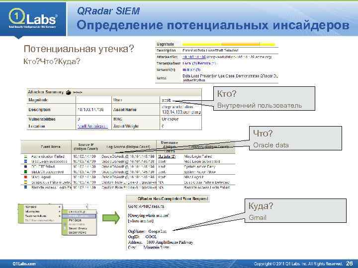The image size is (358, 268).
Task: Open the North America location link
Action: point(92,126)
